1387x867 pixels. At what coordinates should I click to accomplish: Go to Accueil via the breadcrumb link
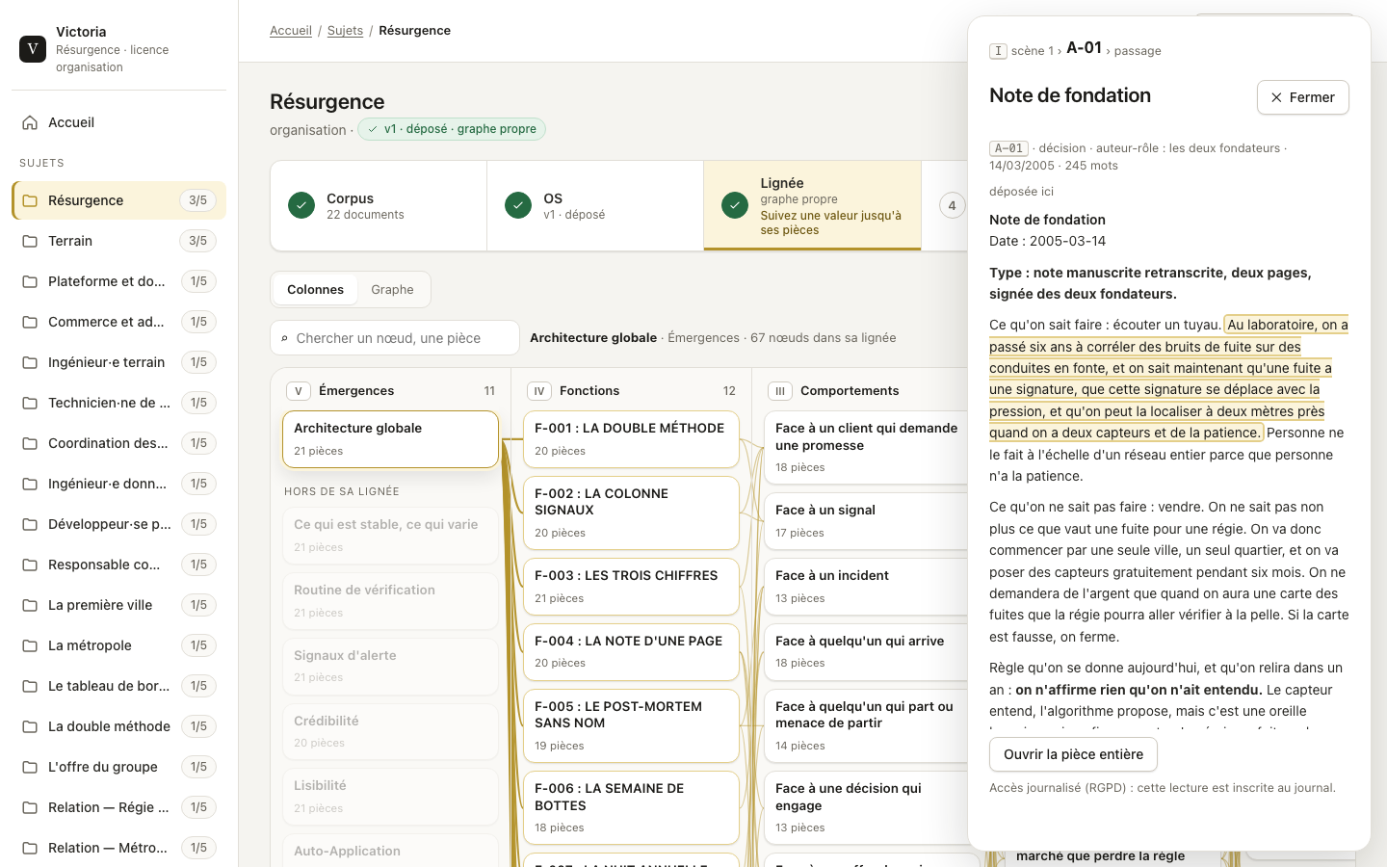291,31
